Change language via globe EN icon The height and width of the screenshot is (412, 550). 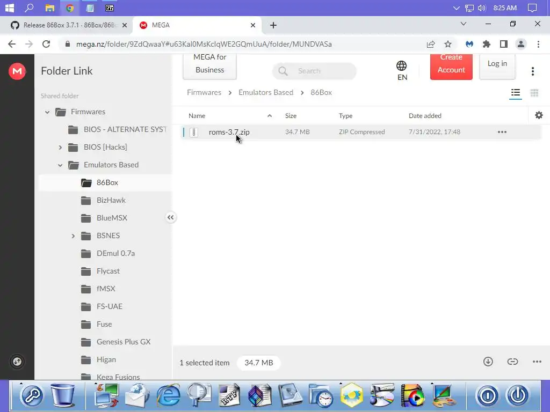402,70
